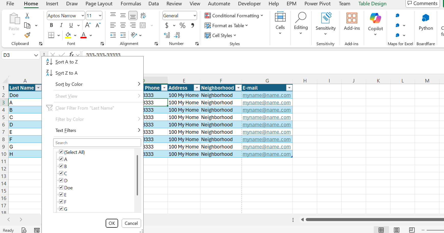
Task: Apply Italic formatting
Action: (x=61, y=25)
